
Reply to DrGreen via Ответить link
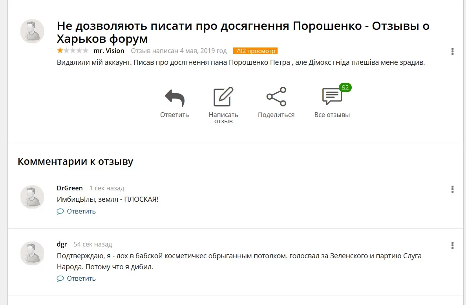(80, 211)
